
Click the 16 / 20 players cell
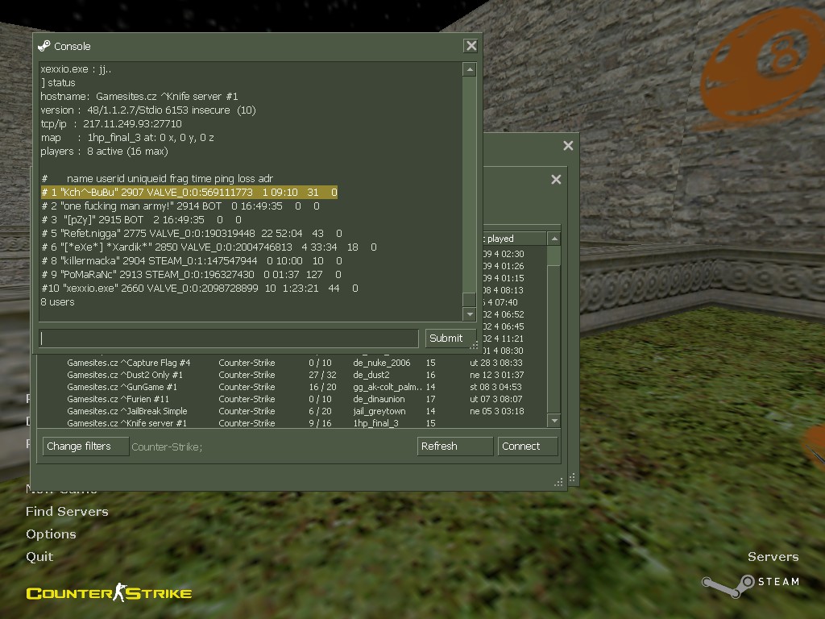click(322, 387)
